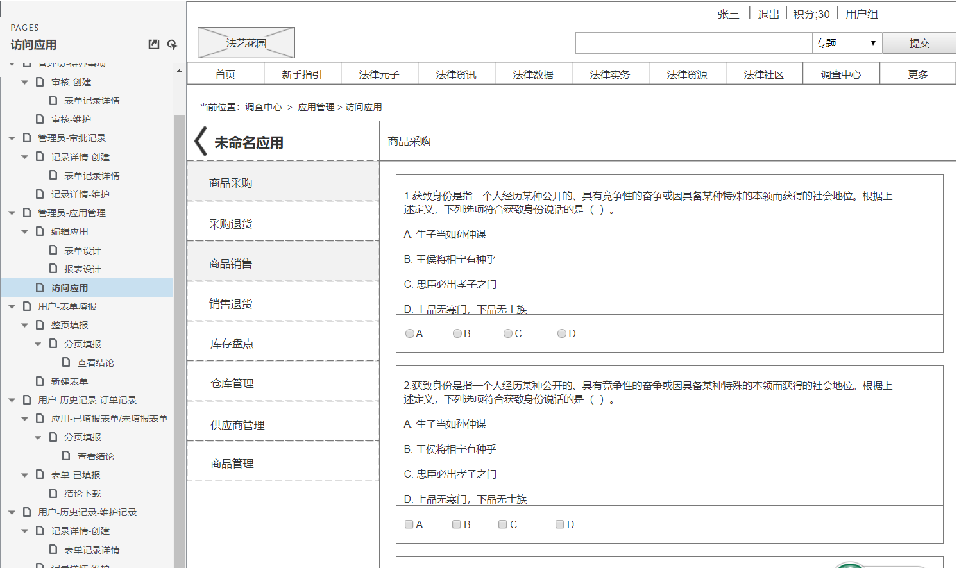959x568 pixels.
Task: Open the 法律社区 navigation tab
Action: coord(764,74)
